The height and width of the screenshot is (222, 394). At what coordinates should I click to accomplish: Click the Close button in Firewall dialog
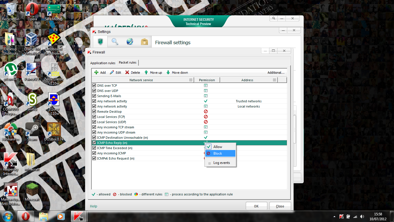pyautogui.click(x=280, y=206)
